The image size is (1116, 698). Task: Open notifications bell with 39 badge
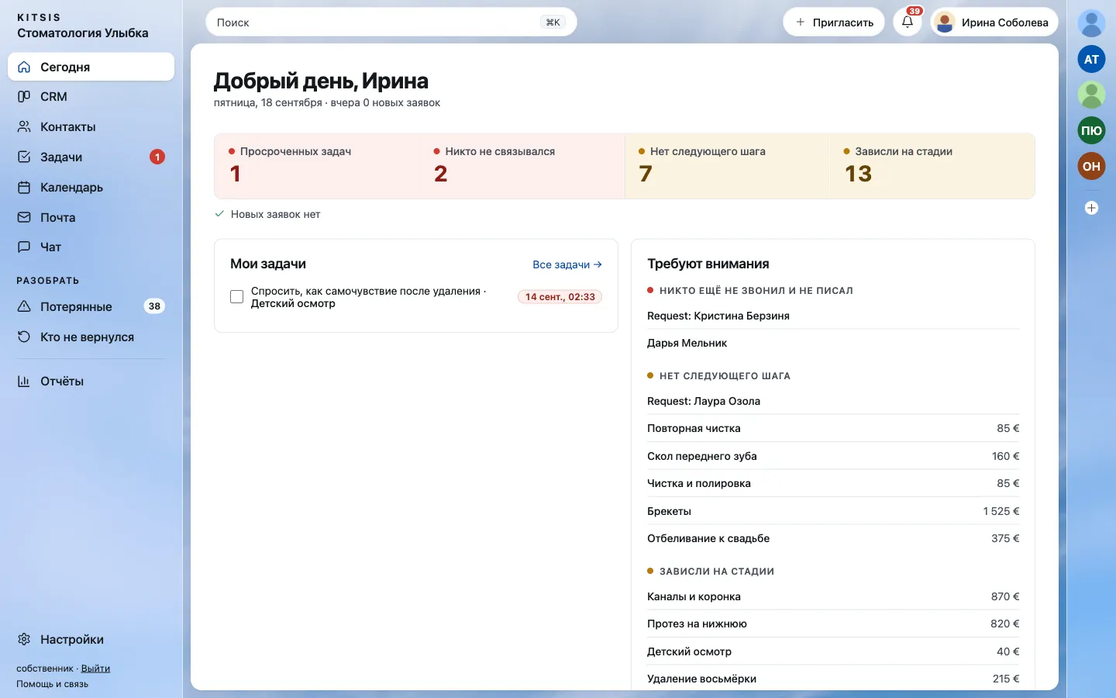click(x=908, y=22)
